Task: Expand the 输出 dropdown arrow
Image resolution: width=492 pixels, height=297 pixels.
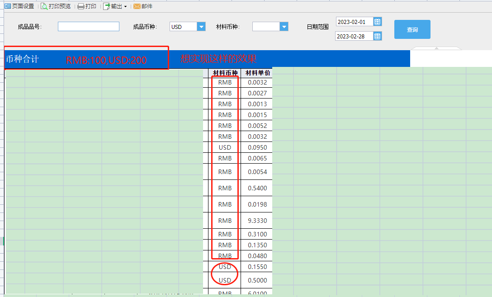Action: coord(126,7)
